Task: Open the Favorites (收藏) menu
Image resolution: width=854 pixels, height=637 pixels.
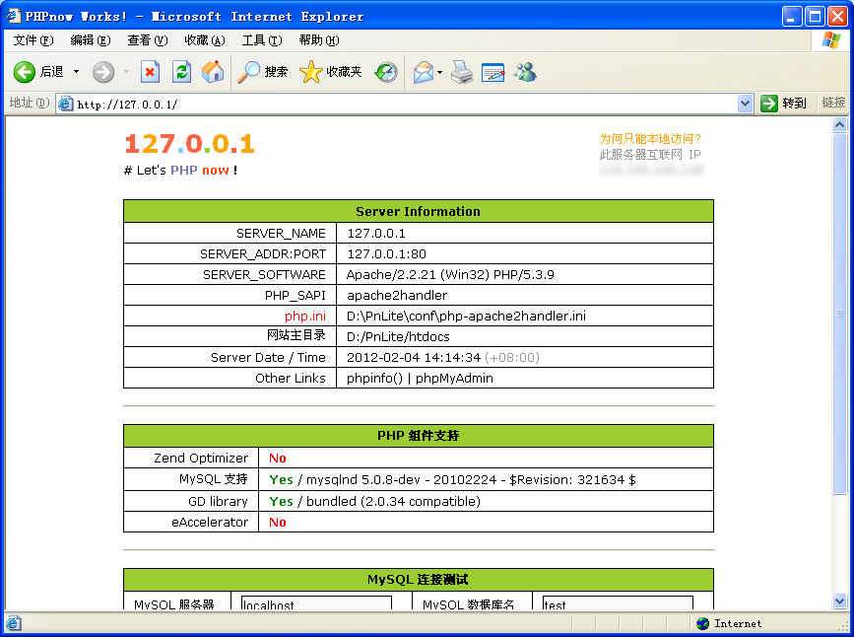Action: (x=205, y=40)
